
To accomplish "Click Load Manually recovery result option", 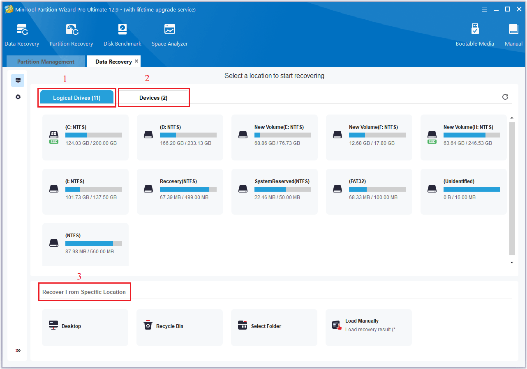I will click(x=369, y=328).
